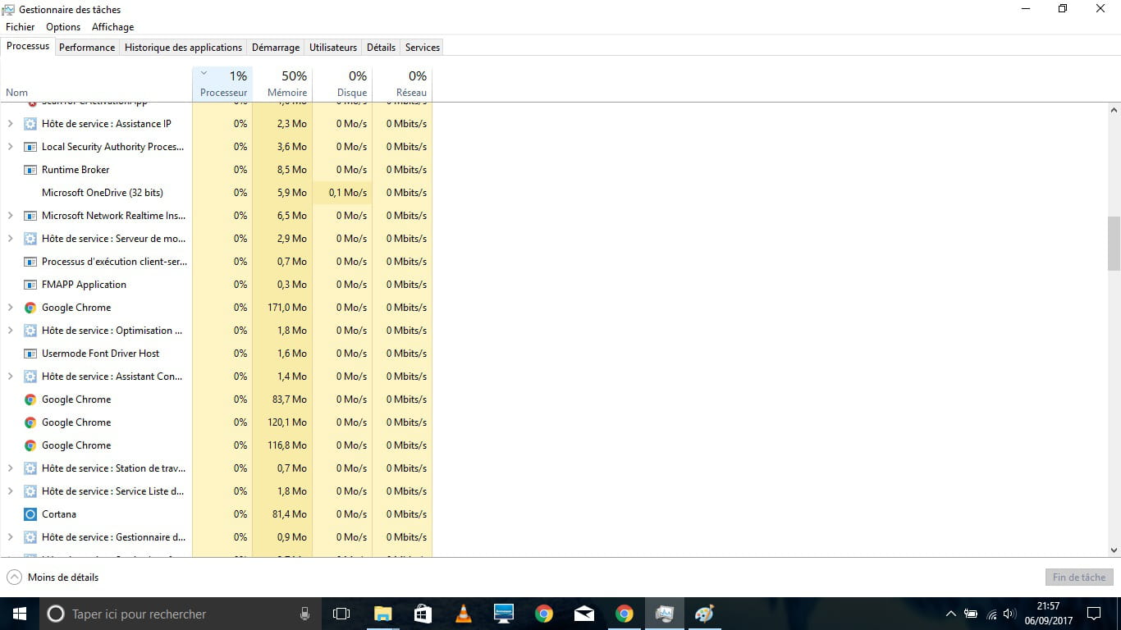Sort by the Réseau column header
The width and height of the screenshot is (1121, 630).
point(402,84)
